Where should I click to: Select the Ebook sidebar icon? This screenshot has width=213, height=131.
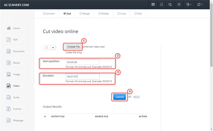pyautogui.click(x=9, y=63)
